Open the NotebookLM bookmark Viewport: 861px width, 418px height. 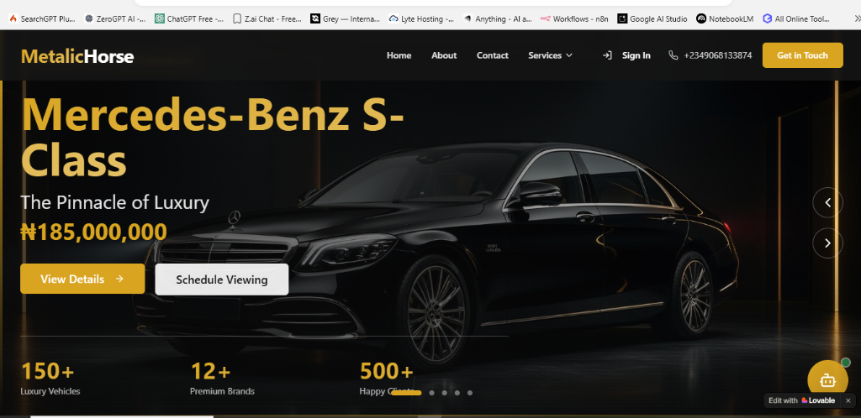[725, 18]
